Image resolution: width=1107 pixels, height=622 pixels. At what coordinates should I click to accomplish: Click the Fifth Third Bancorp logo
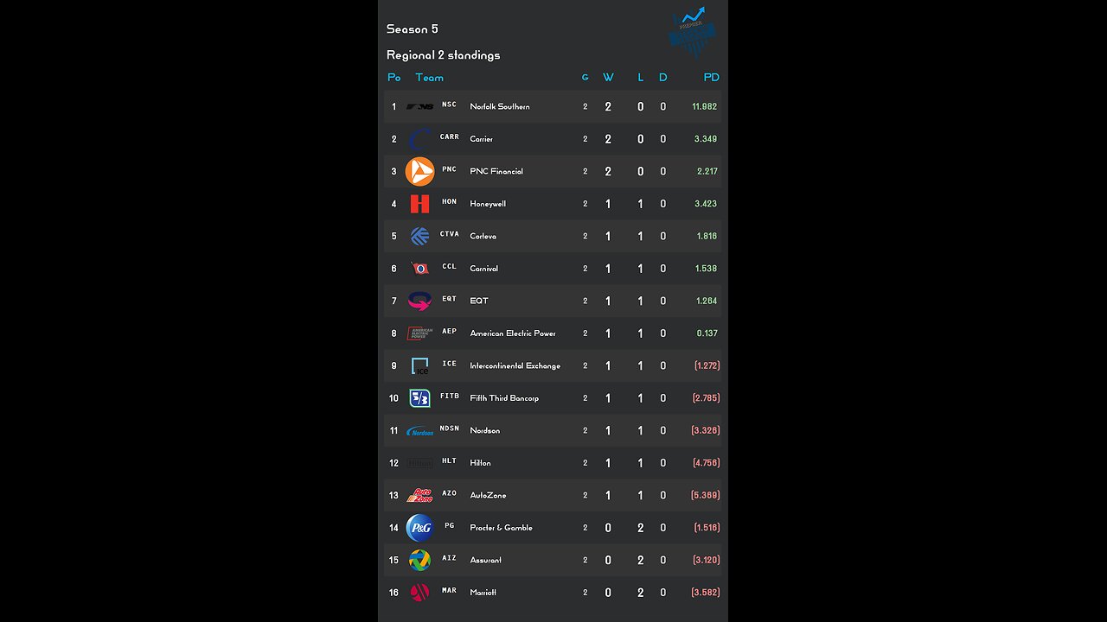[420, 398]
